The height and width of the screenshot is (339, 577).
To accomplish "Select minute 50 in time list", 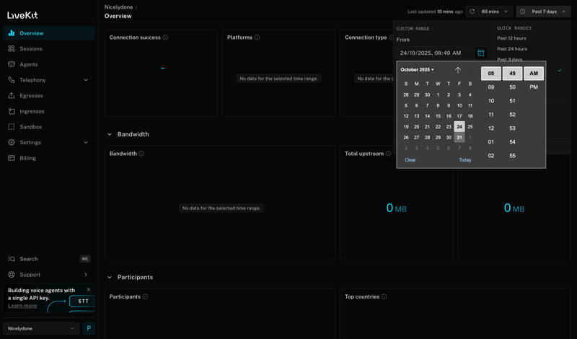I will pos(512,87).
